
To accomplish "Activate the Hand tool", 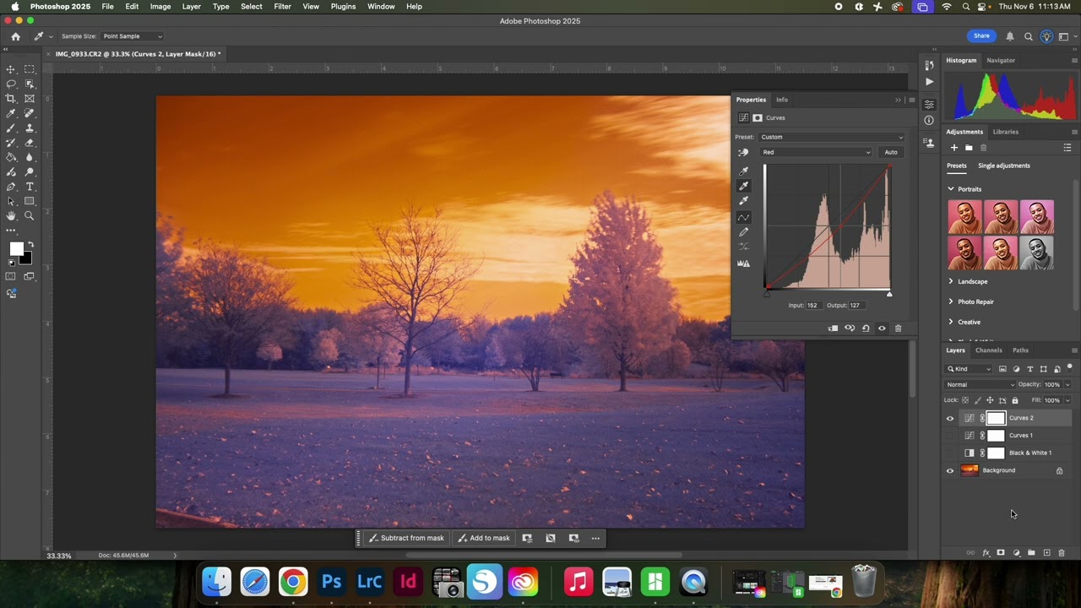I will click(11, 216).
